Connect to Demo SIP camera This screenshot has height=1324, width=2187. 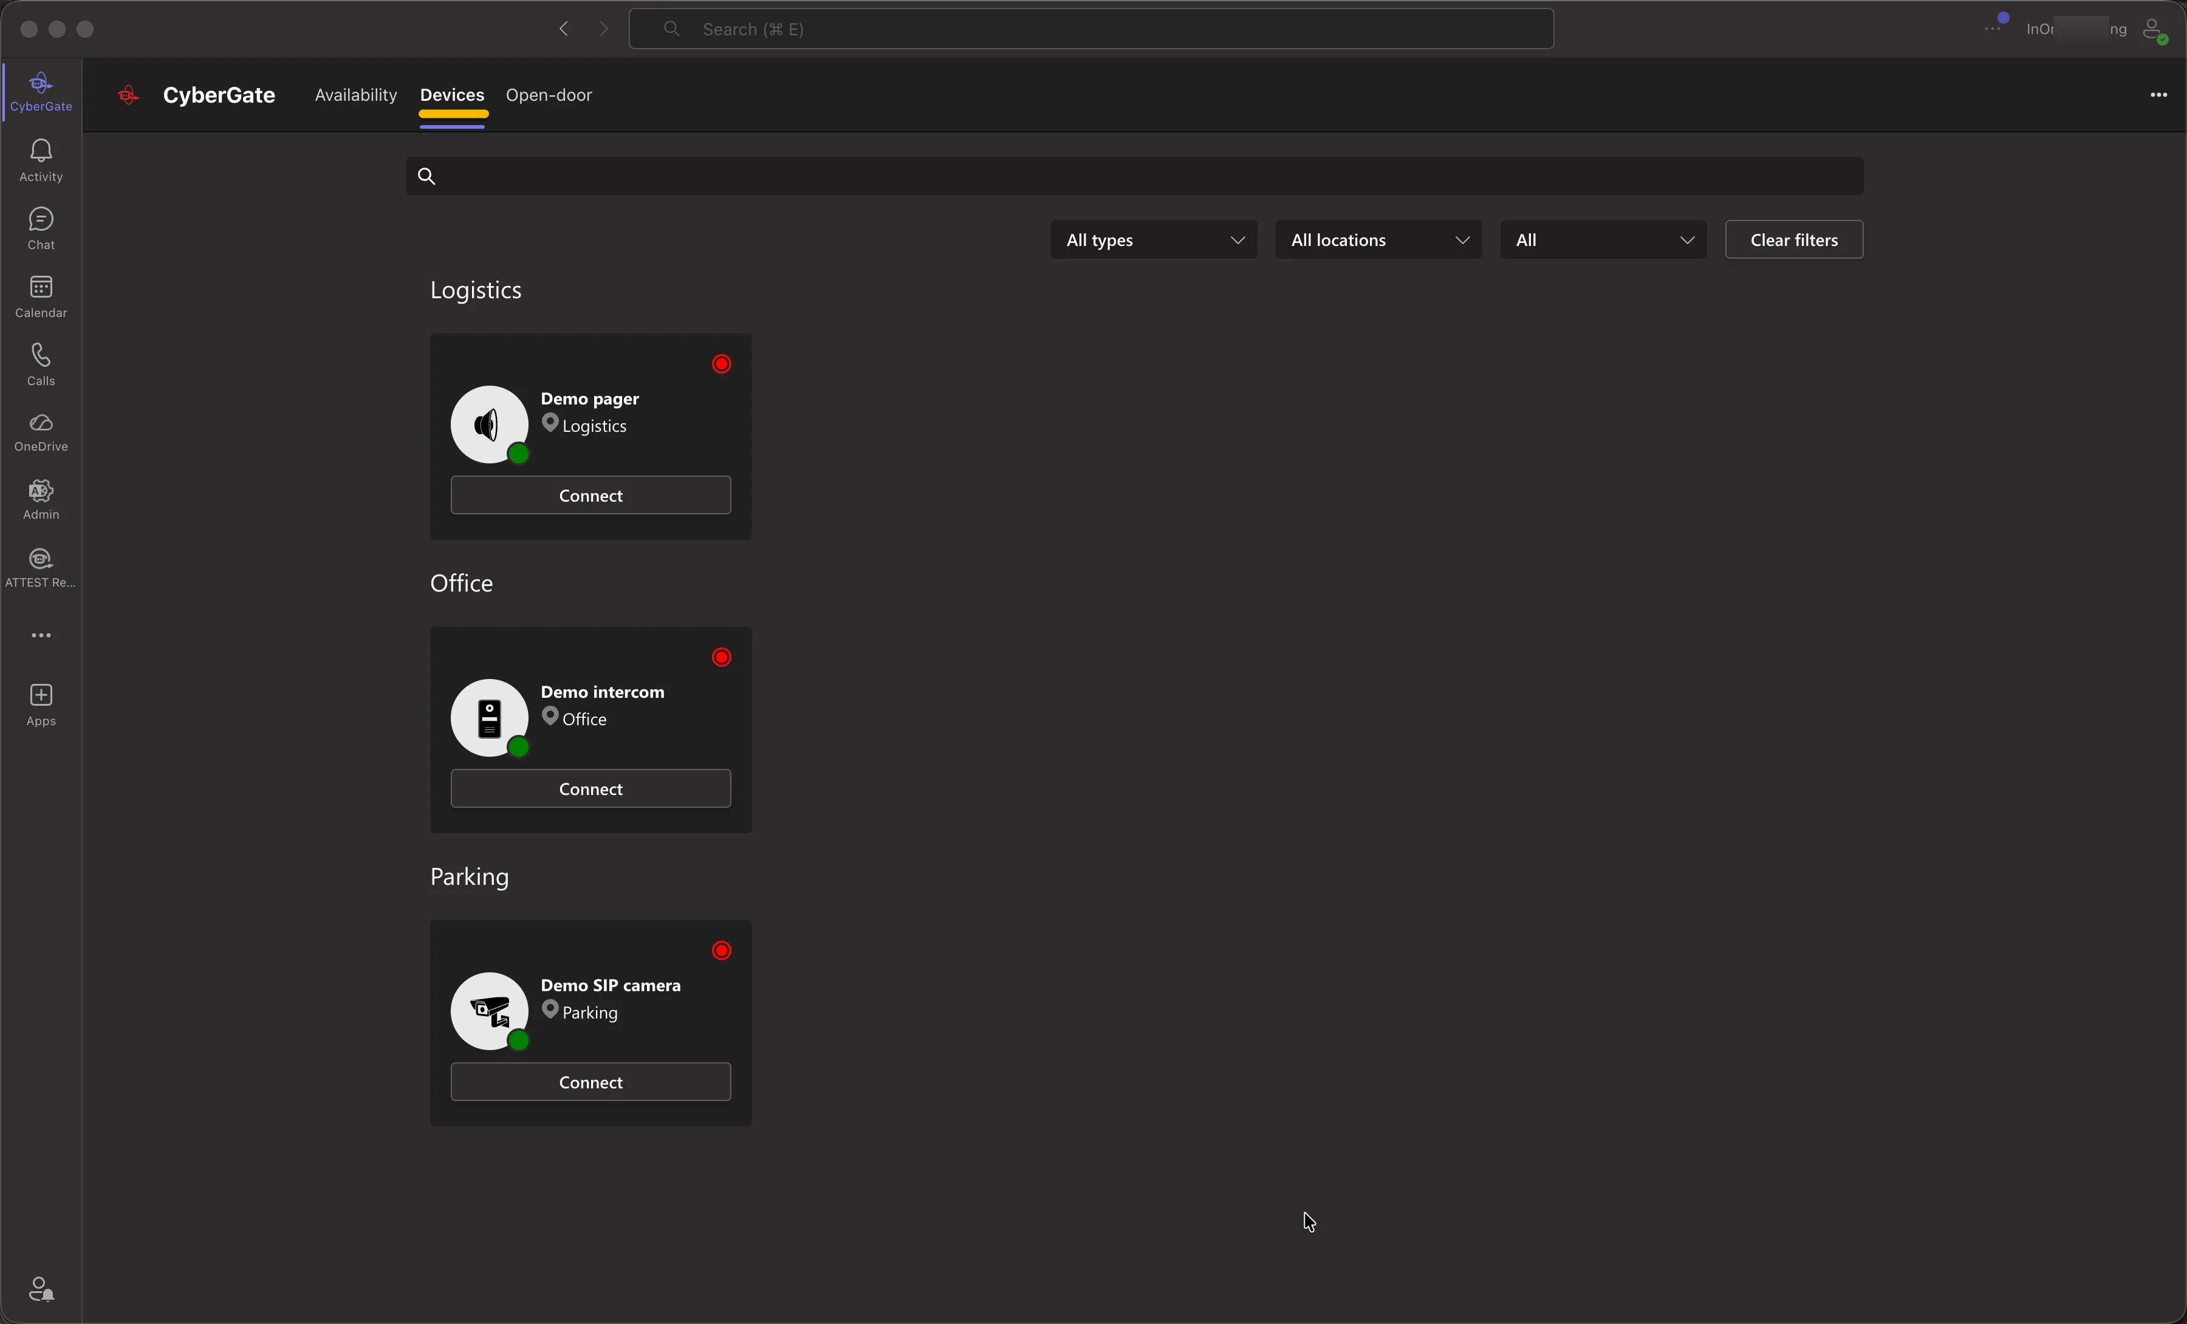591,1082
